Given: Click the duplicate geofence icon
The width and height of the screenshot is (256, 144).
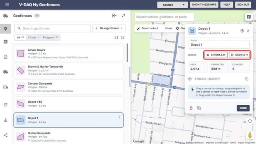Looking at the screenshot, I should (x=199, y=108).
